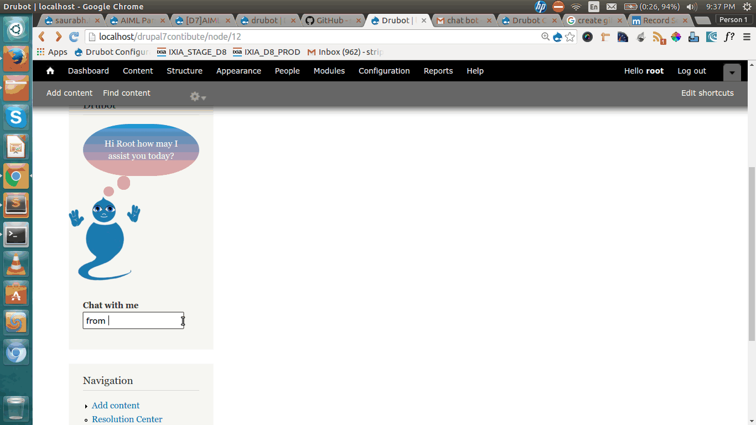Open the Reports admin menu
The width and height of the screenshot is (756, 425).
(x=438, y=71)
